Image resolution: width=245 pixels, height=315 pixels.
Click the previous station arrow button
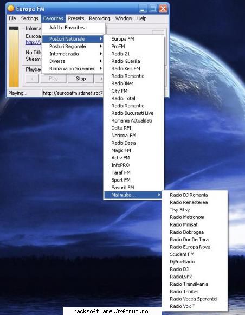pos(32,79)
